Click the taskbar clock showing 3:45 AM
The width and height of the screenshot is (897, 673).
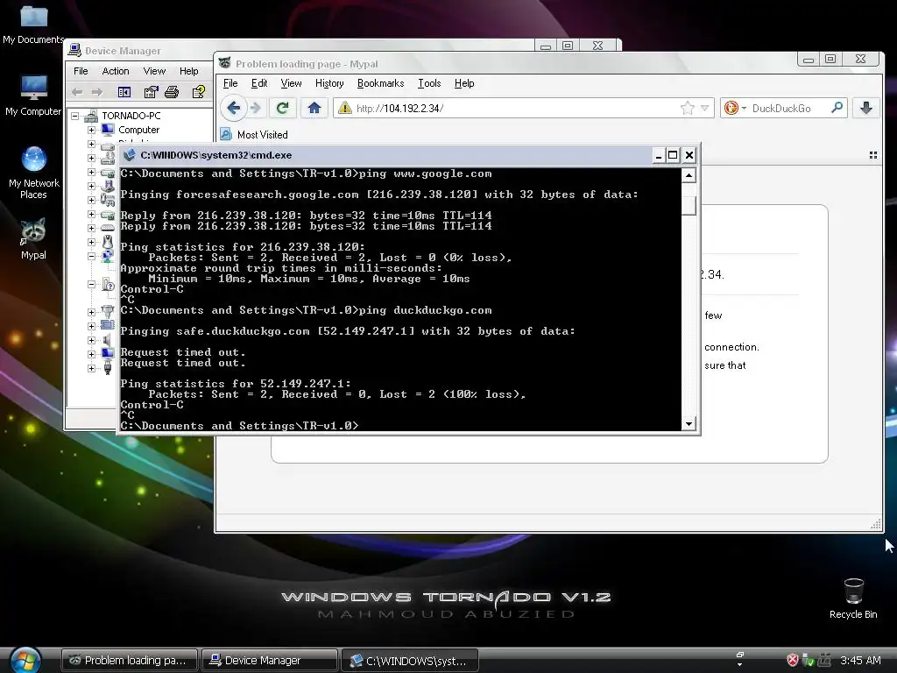pos(860,660)
